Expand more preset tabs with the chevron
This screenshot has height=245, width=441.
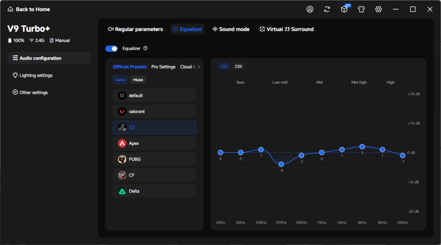pyautogui.click(x=199, y=67)
